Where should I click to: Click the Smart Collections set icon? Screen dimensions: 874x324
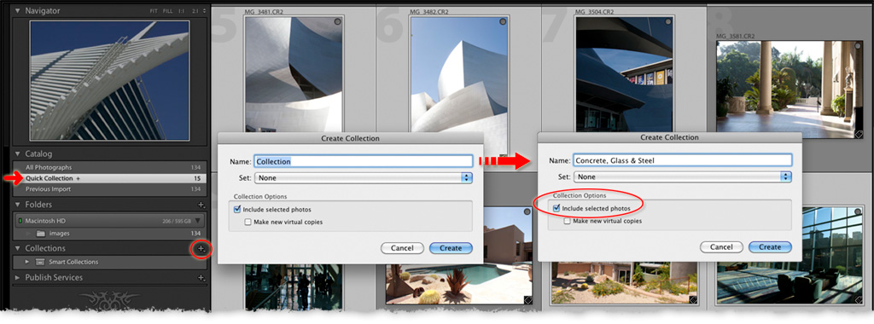tap(40, 263)
